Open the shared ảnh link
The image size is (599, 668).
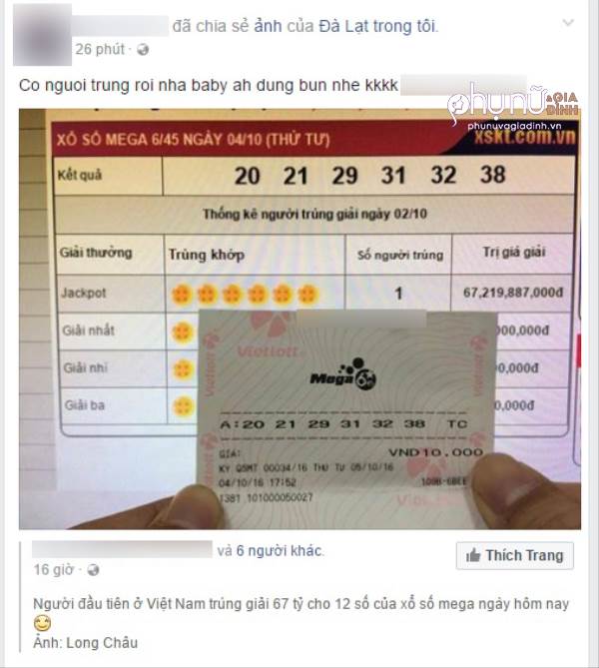[268, 26]
